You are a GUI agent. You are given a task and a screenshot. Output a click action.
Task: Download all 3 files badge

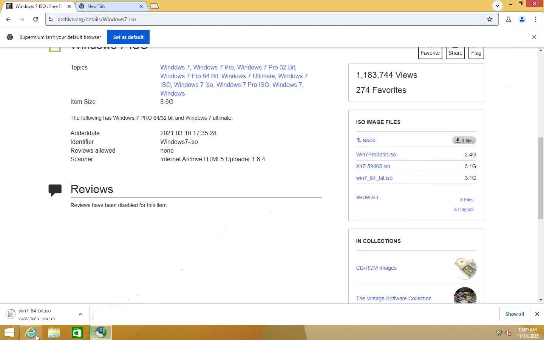pyautogui.click(x=464, y=141)
